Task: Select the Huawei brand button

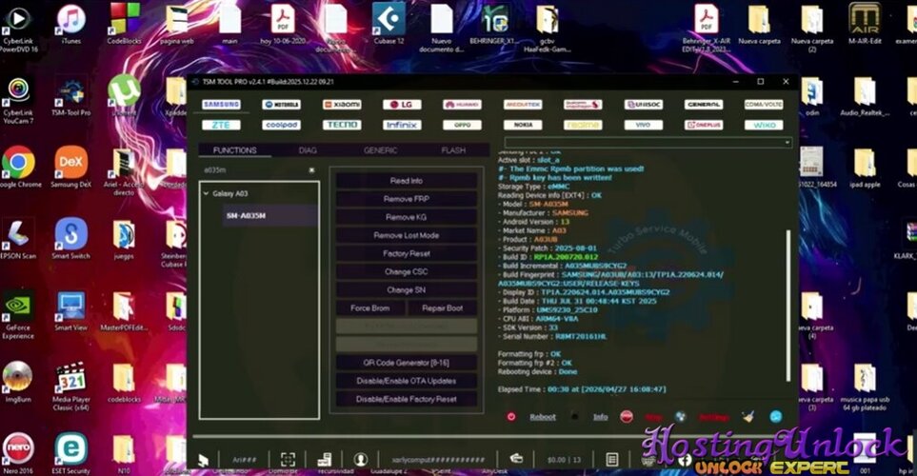Action: coord(462,105)
